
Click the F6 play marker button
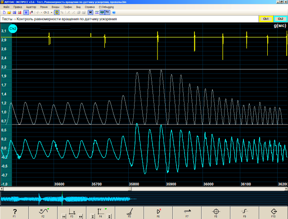pyautogui.click(x=158, y=212)
